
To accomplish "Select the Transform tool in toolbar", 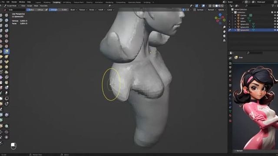I will click(7, 137).
